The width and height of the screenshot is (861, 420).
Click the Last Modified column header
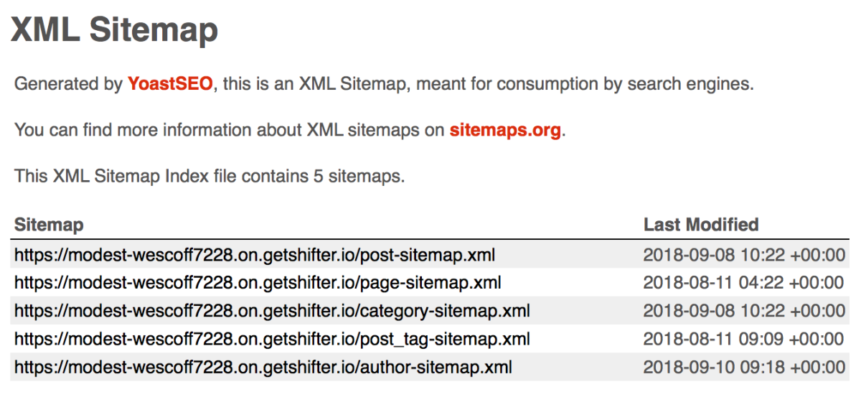point(701,225)
